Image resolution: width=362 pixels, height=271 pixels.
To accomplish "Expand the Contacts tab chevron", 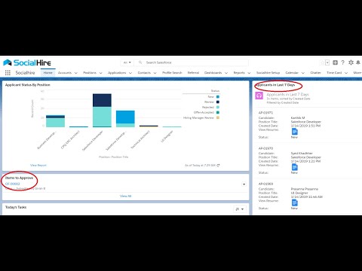I will pyautogui.click(x=155, y=73).
